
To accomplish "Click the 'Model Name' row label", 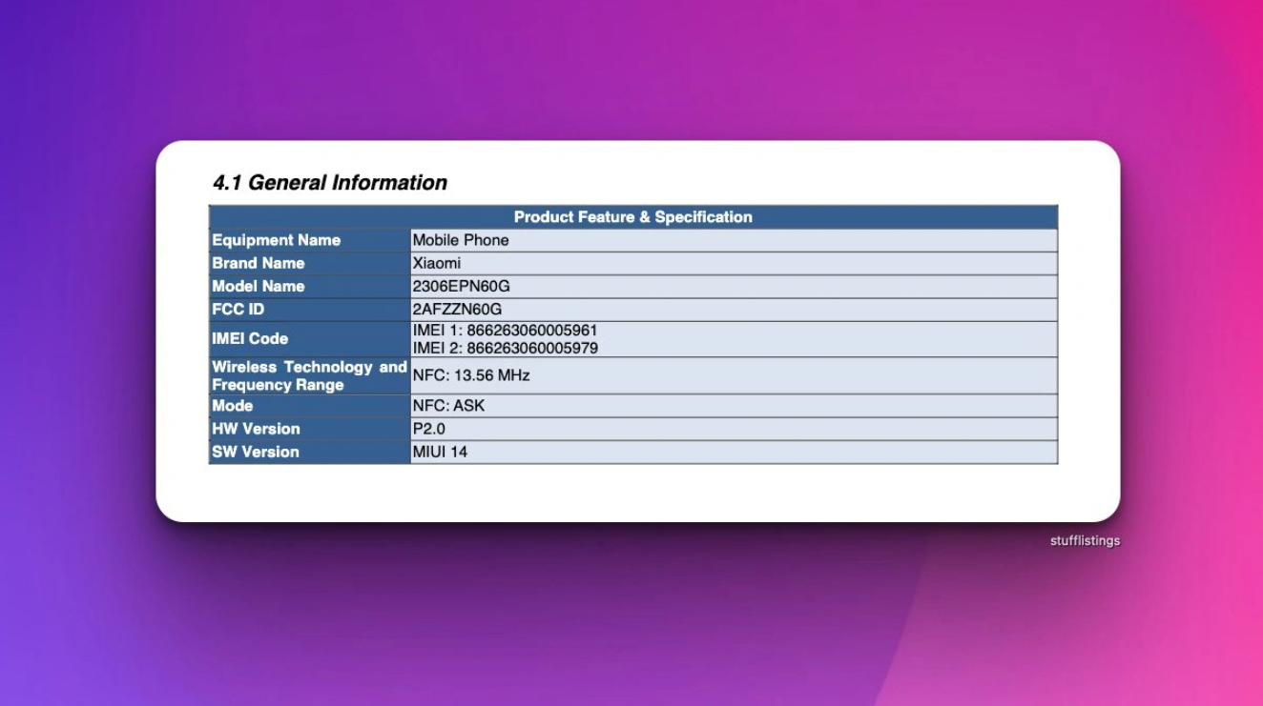I will click(x=259, y=286).
